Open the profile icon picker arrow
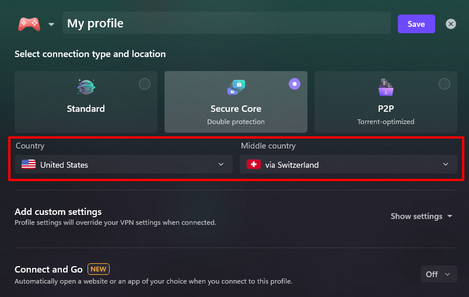 click(x=51, y=24)
